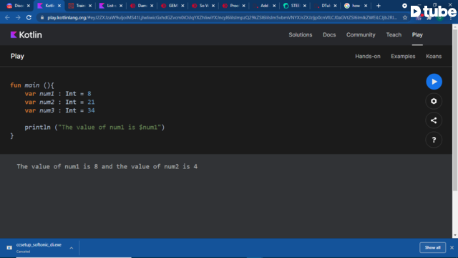Click the browser back arrow
This screenshot has height=258, width=458.
[7, 17]
